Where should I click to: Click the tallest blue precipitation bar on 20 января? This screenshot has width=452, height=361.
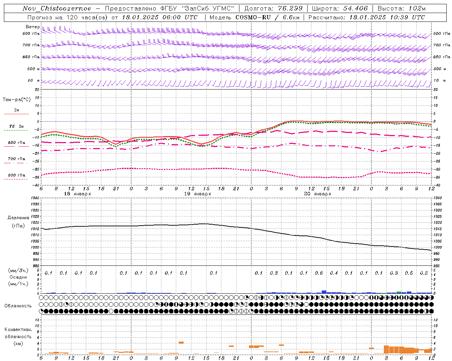(324, 292)
